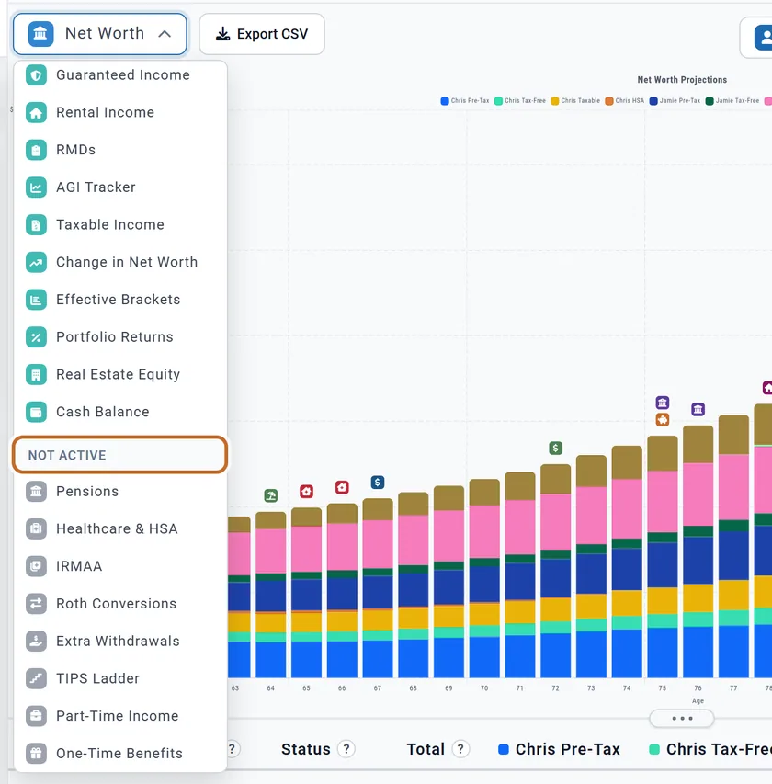Click the red house marker above age 65
The width and height of the screenshot is (772, 784).
pyautogui.click(x=306, y=492)
